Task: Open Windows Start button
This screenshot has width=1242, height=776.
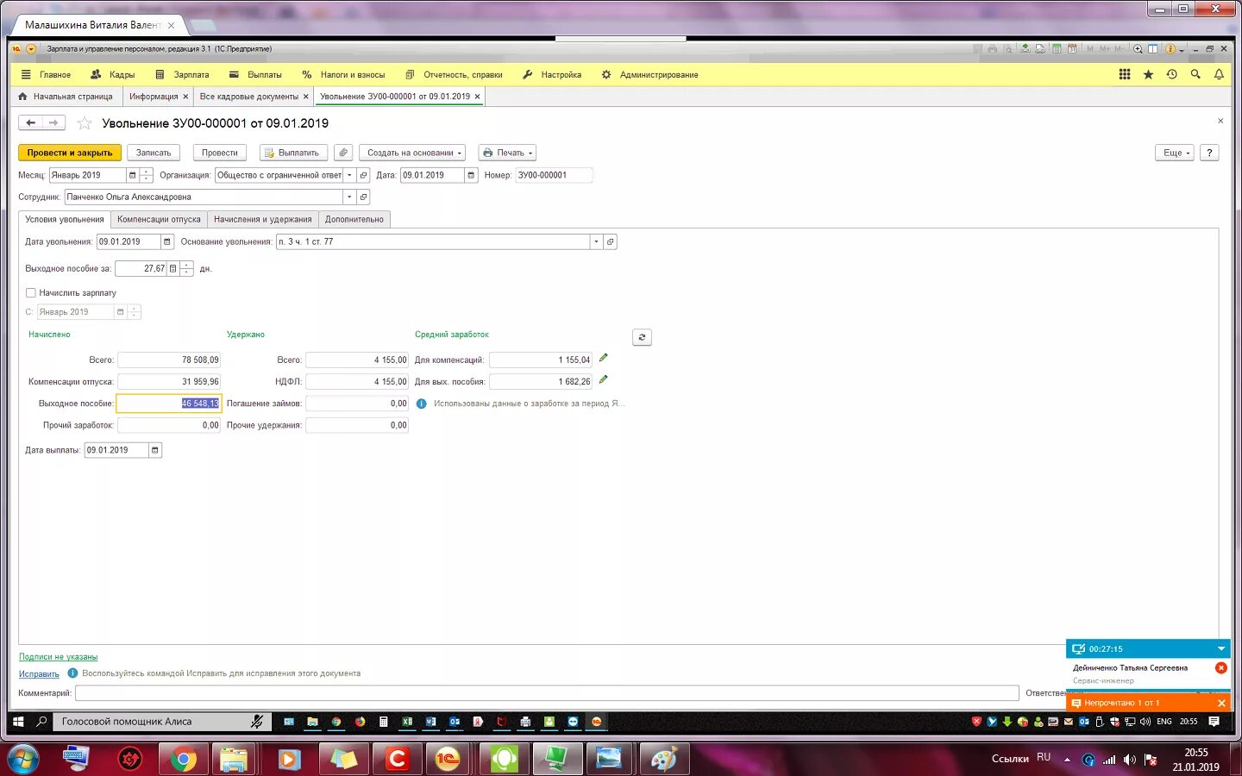Action: 23,759
